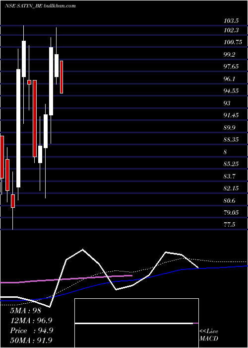The image size is (248, 348).
Task: Click the small red candle near 96.1
Action: [x=29, y=82]
